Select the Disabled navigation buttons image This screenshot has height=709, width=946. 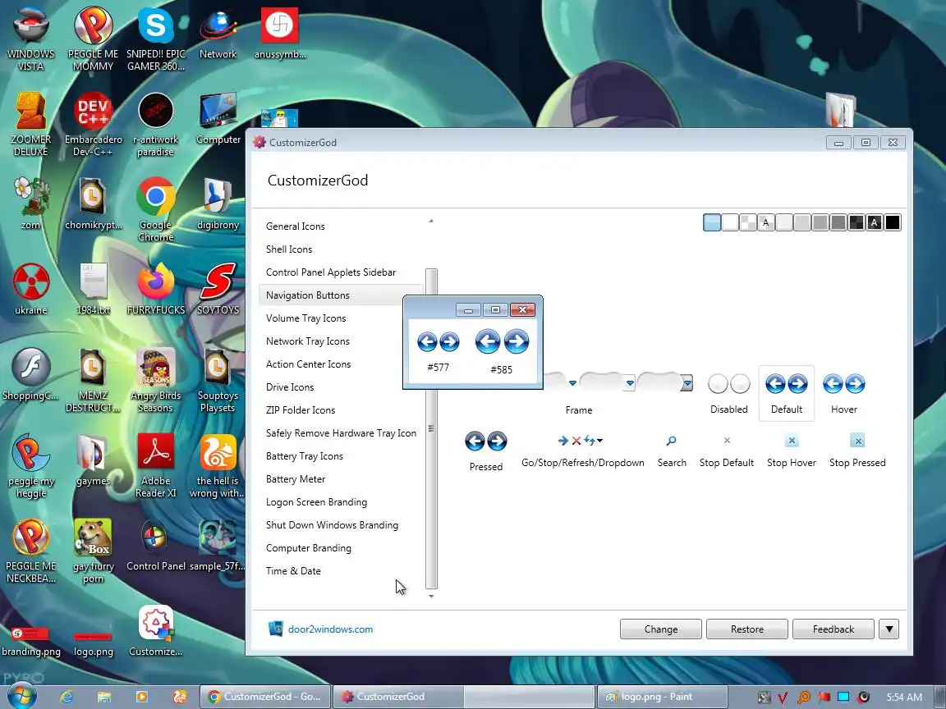click(729, 384)
